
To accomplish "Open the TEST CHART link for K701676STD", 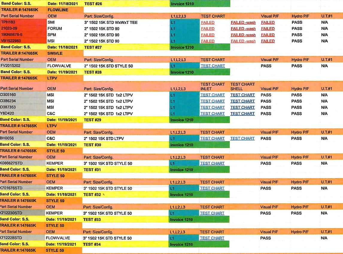I will click(212, 188).
